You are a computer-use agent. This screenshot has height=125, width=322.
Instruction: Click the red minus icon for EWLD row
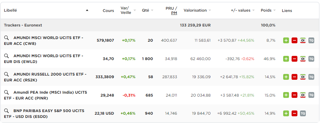pyautogui.click(x=294, y=59)
